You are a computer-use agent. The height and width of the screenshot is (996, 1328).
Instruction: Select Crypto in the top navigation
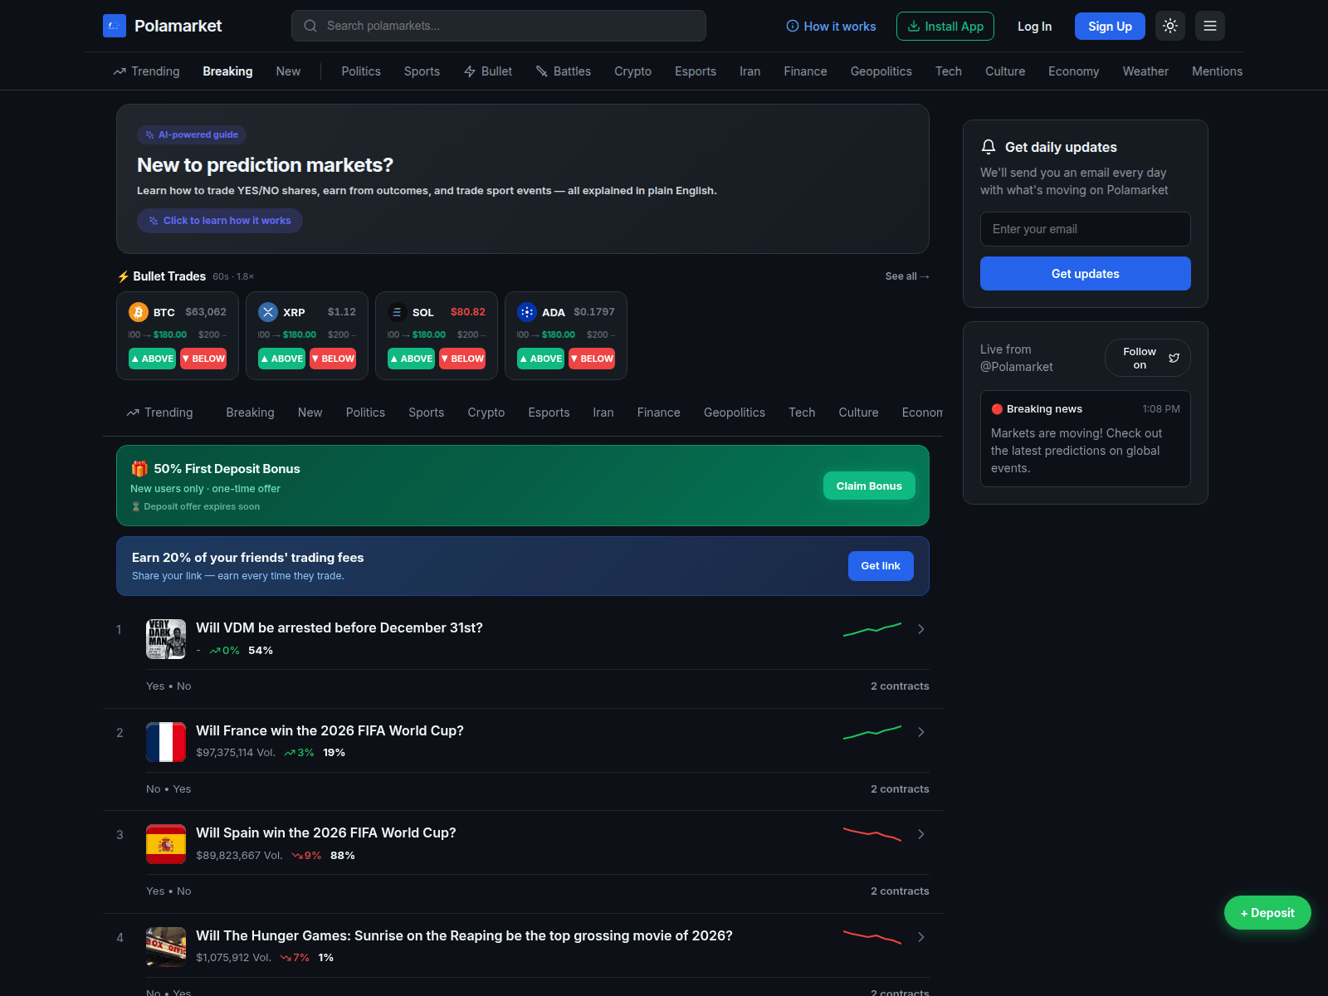pos(632,71)
